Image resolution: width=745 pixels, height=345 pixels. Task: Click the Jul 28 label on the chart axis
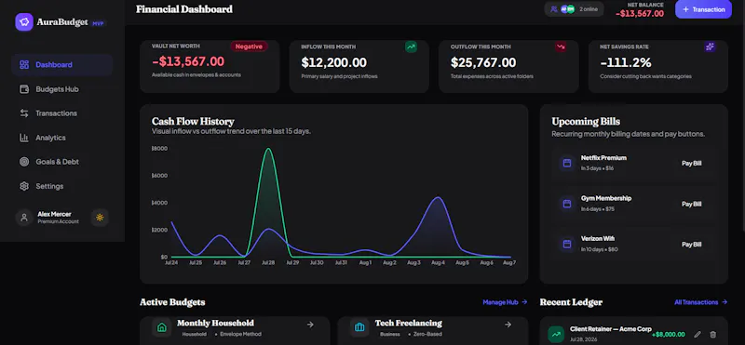267,262
